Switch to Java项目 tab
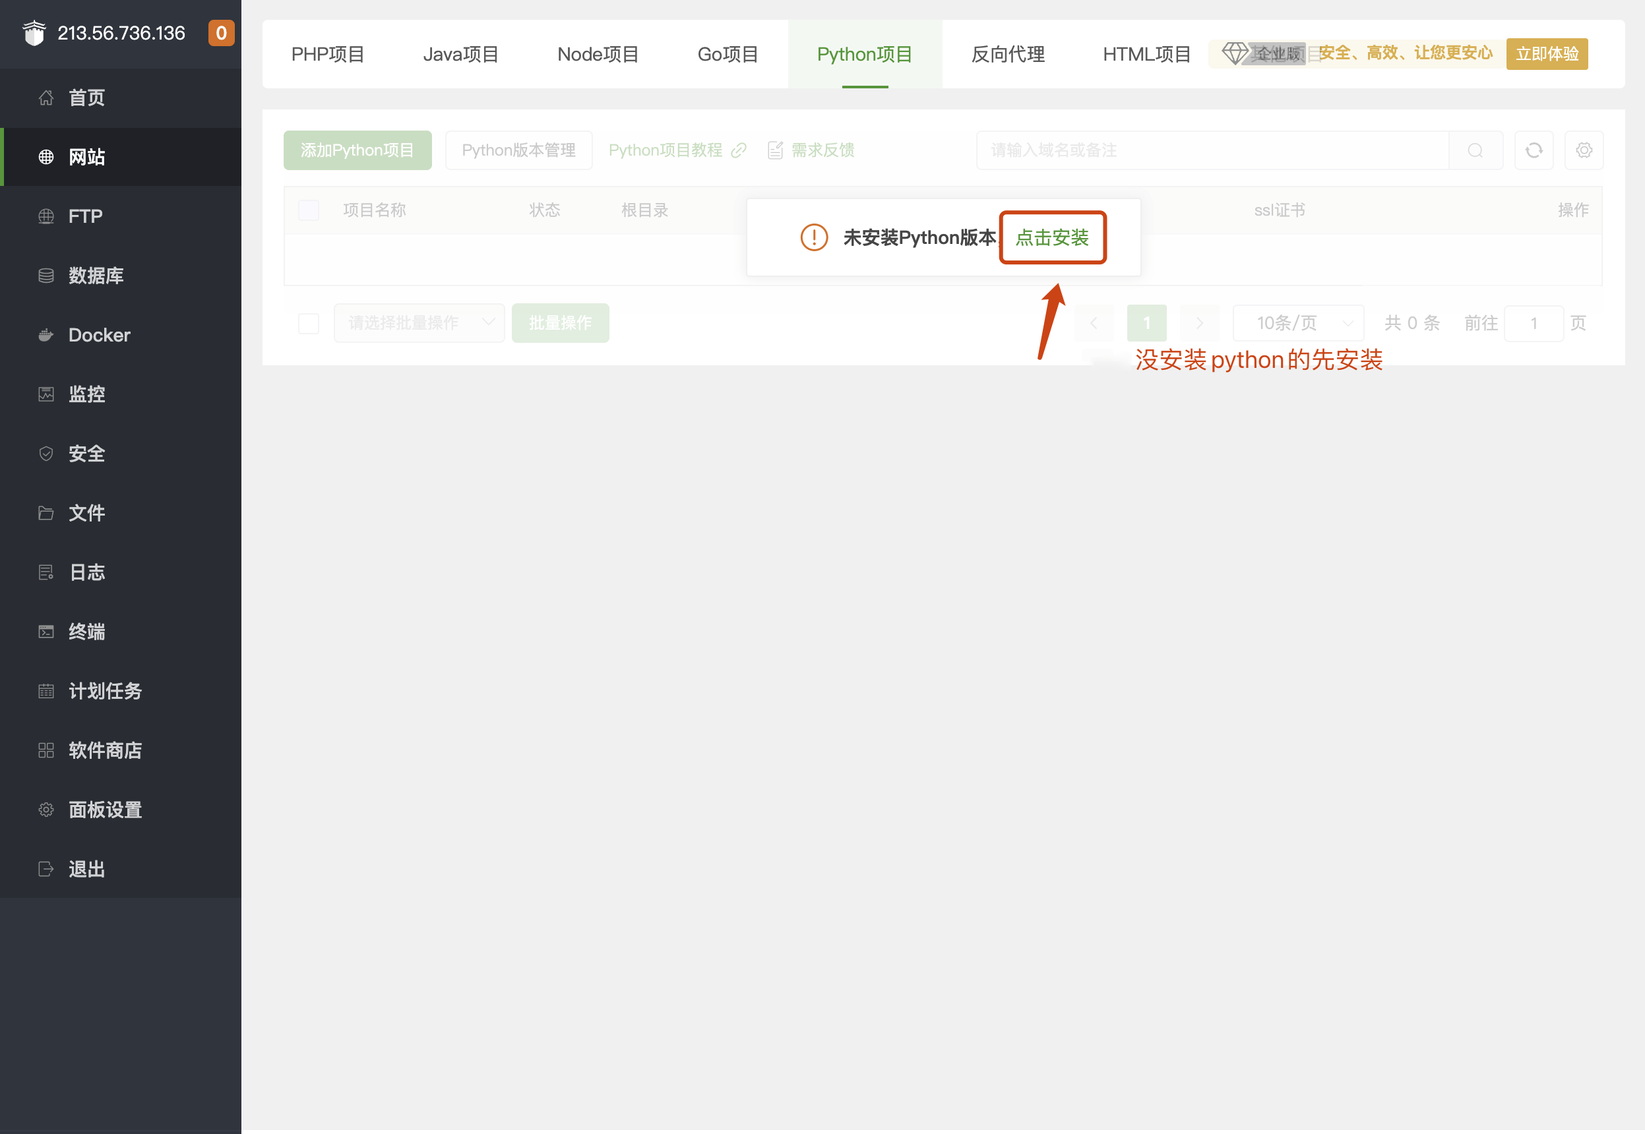This screenshot has width=1645, height=1134. 460,54
